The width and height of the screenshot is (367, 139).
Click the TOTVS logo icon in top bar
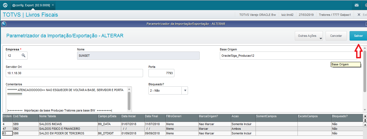click(x=5, y=5)
